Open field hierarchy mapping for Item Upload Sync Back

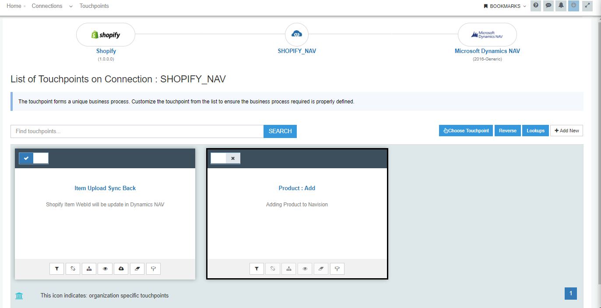coord(89,269)
